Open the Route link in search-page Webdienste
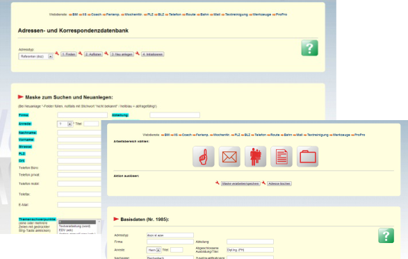Image resolution: width=408 pixels, height=259 pixels. click(x=190, y=15)
